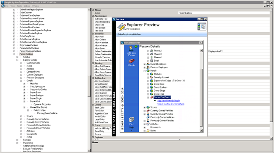Select Dynamic Properties in left tree
274x153 pixels.
[42, 104]
